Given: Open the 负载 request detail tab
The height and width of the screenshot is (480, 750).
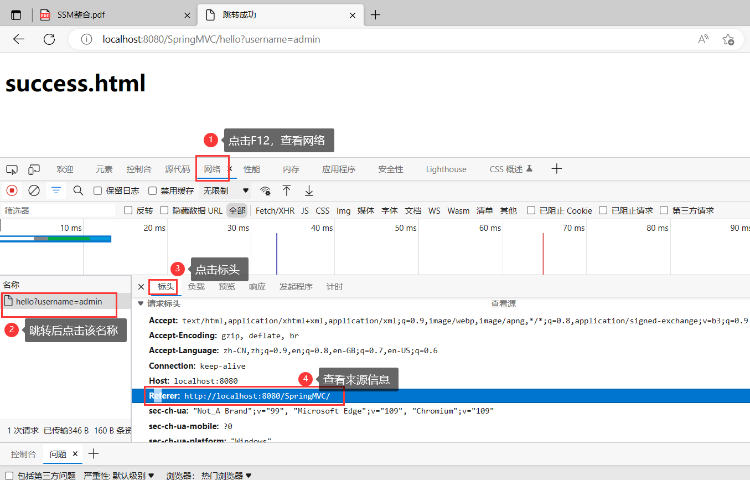Looking at the screenshot, I should point(196,287).
